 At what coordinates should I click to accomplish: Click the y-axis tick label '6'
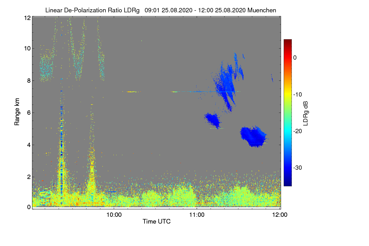coord(29,113)
